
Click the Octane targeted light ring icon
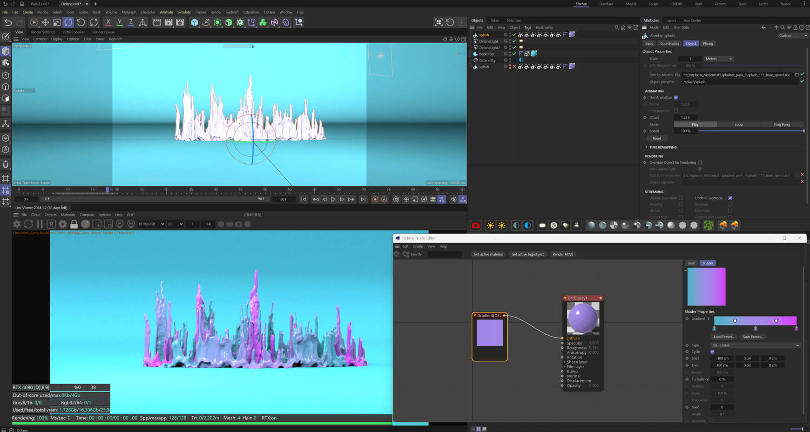553,225
